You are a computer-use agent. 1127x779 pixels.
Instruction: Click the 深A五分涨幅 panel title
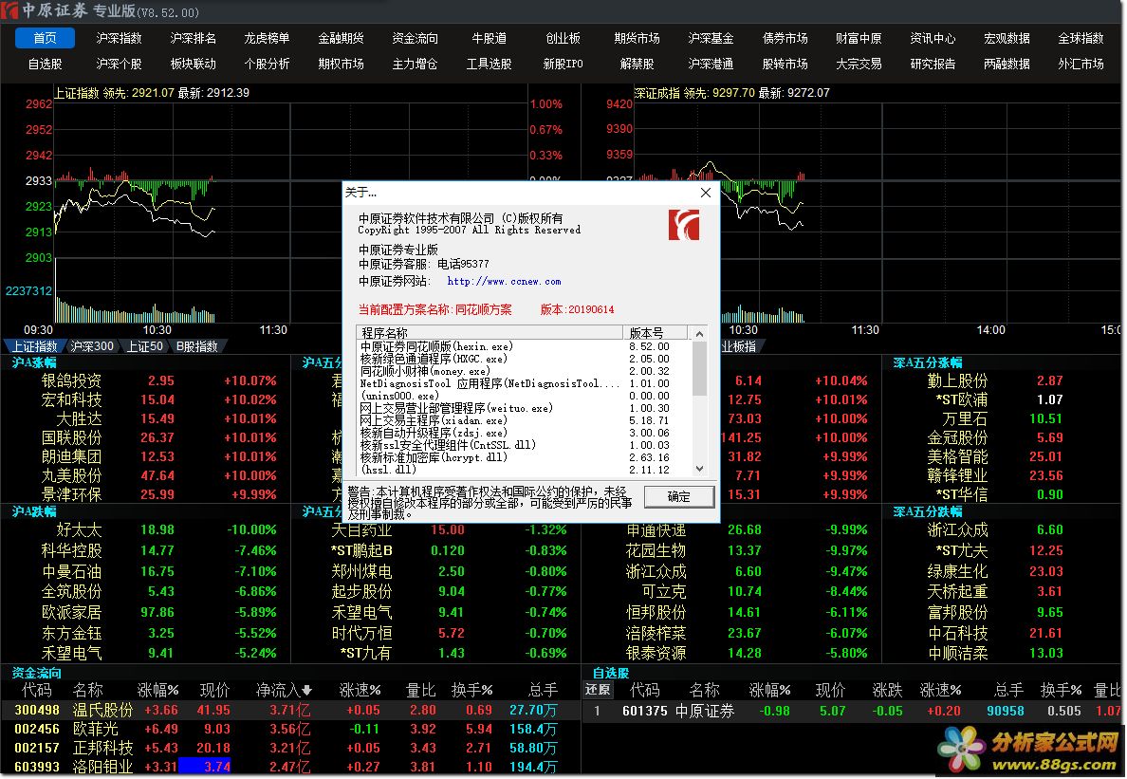click(927, 362)
